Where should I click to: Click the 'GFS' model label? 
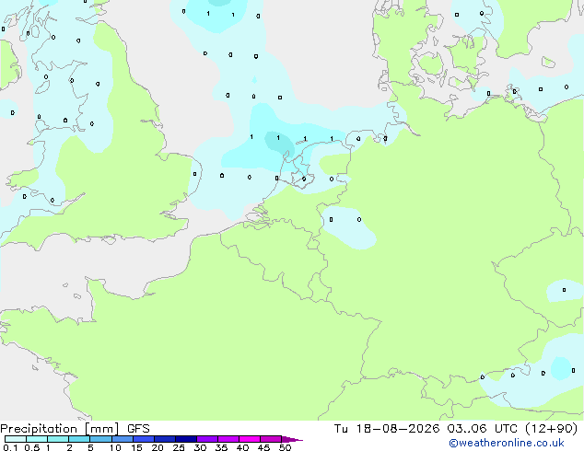(138, 429)
